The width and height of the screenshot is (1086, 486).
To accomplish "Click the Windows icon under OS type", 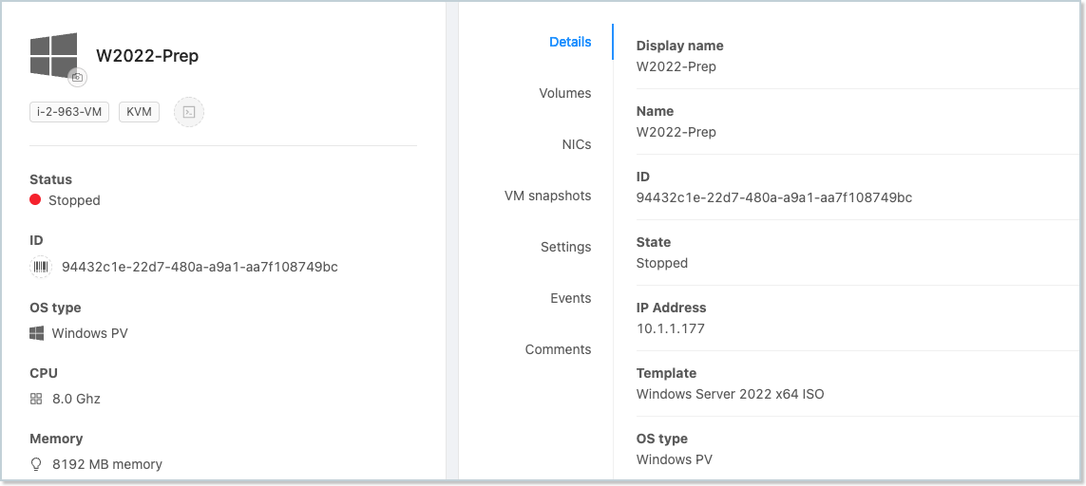I will pyautogui.click(x=37, y=333).
